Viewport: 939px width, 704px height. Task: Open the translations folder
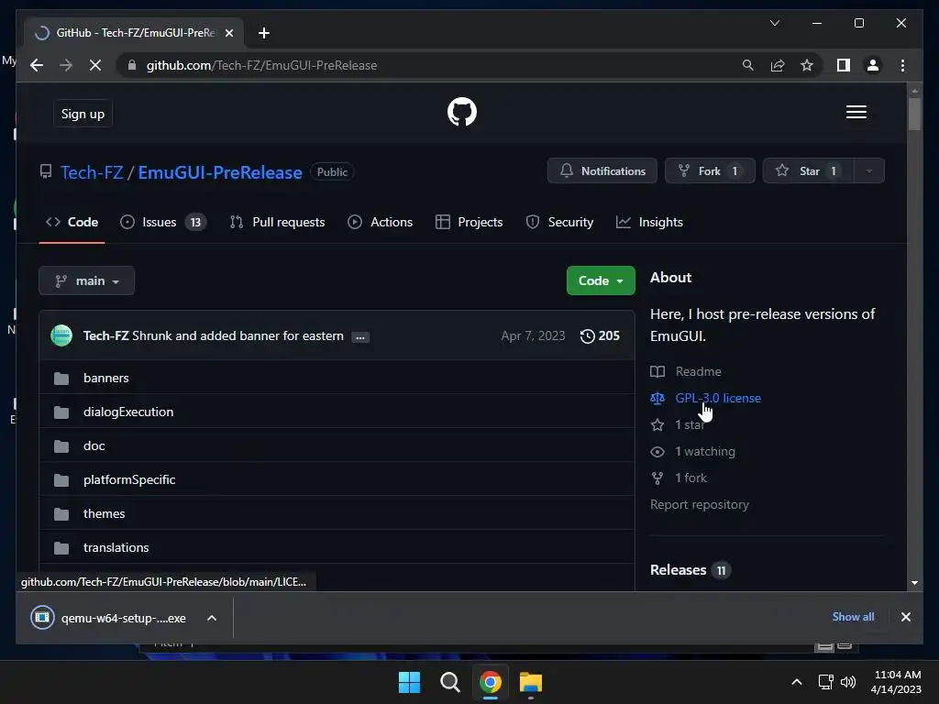point(116,548)
